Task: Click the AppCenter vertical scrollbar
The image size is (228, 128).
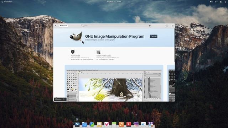Action: 174,45
